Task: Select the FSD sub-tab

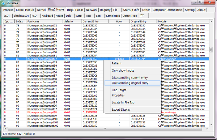Action: pos(34,16)
